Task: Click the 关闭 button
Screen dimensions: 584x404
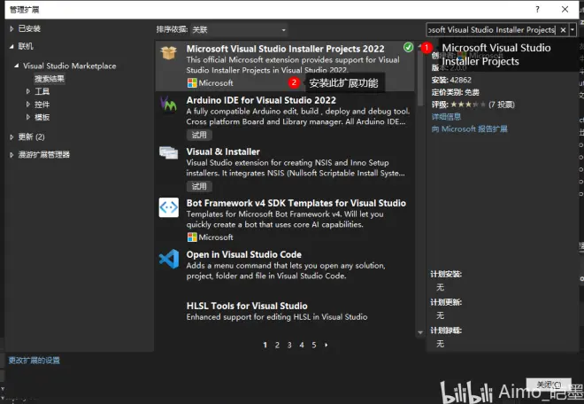Action: coord(549,385)
